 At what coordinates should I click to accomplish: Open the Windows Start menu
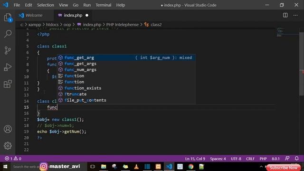coord(5,167)
